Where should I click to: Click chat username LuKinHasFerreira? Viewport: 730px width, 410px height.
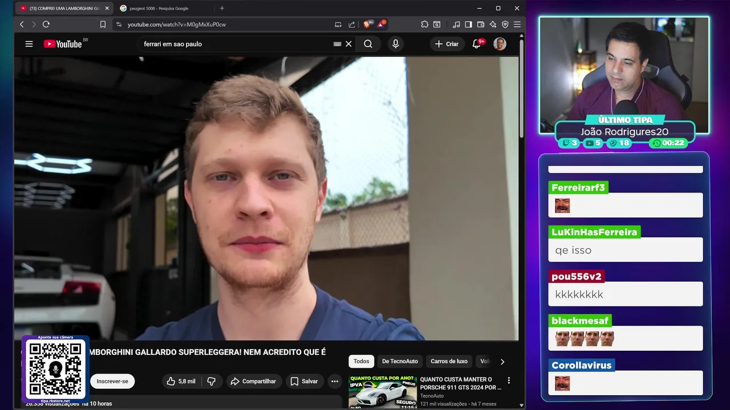coord(594,232)
